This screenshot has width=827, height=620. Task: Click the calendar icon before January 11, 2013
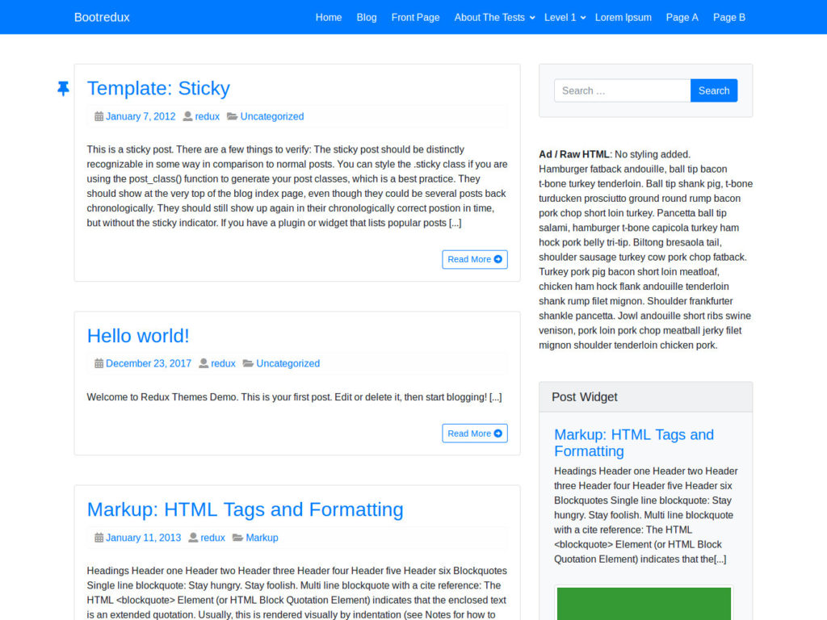99,538
